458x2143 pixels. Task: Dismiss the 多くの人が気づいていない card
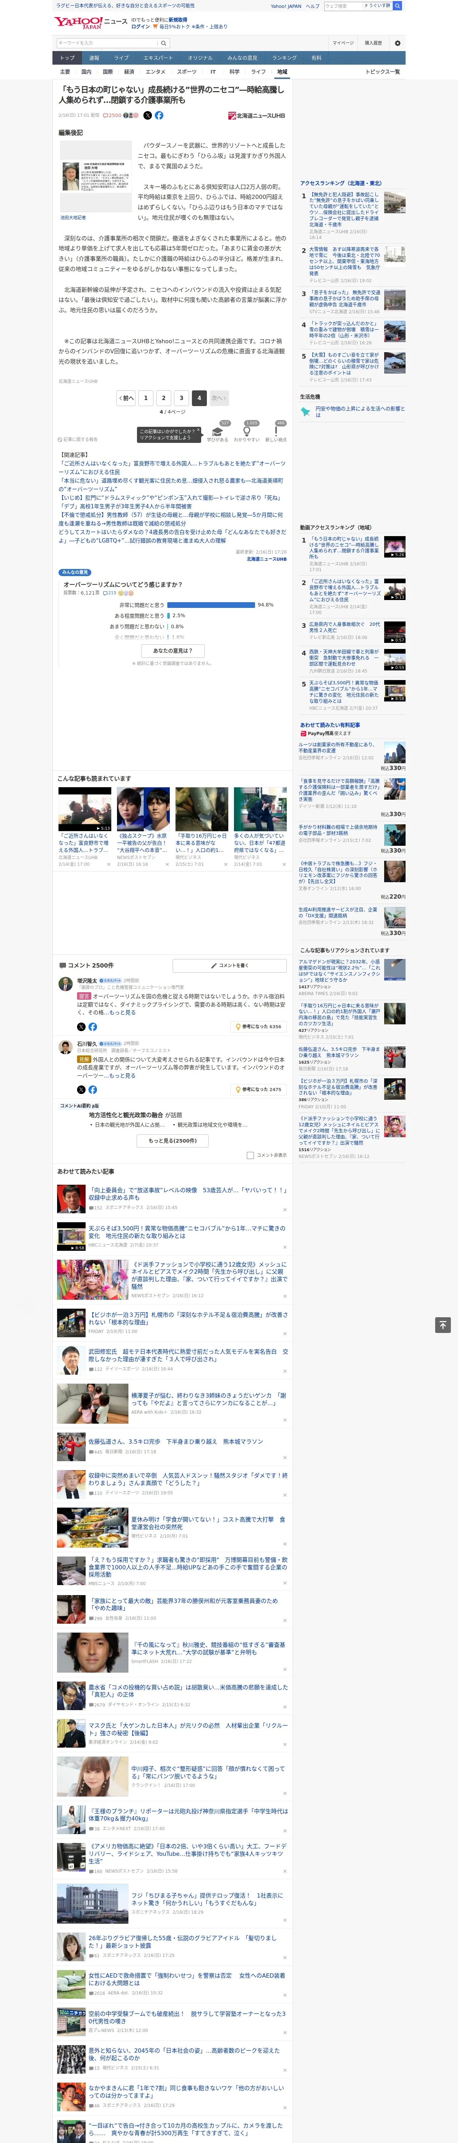click(284, 864)
